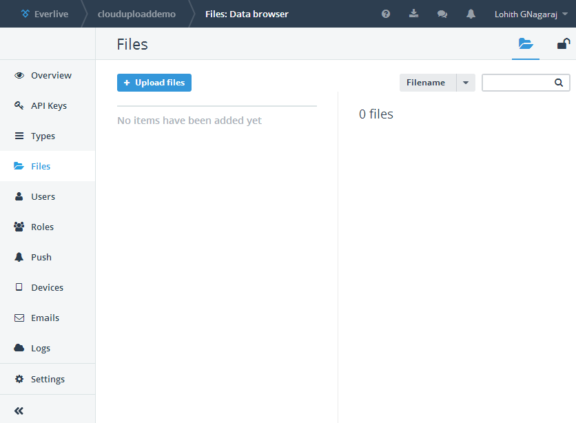Click the clouduploaddemo breadcrumb link
The width and height of the screenshot is (576, 423).
coord(136,14)
